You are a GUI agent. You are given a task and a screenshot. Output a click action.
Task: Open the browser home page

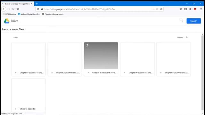tap(18, 9)
